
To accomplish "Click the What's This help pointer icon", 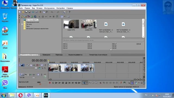I will click(69, 12).
